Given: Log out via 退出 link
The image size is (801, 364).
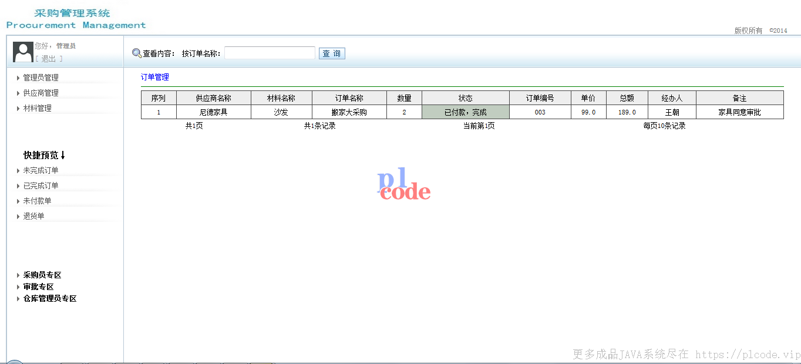Looking at the screenshot, I should click(49, 59).
